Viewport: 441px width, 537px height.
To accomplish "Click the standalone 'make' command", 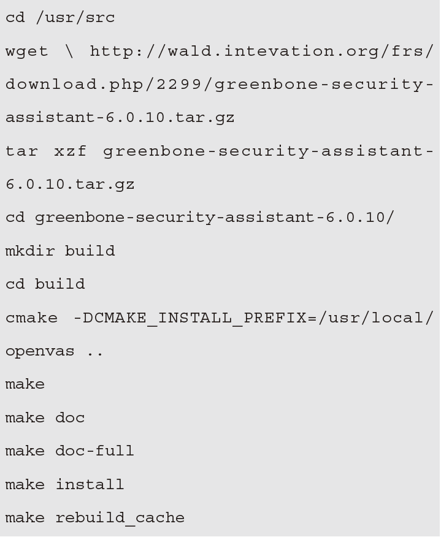I will [x=25, y=384].
